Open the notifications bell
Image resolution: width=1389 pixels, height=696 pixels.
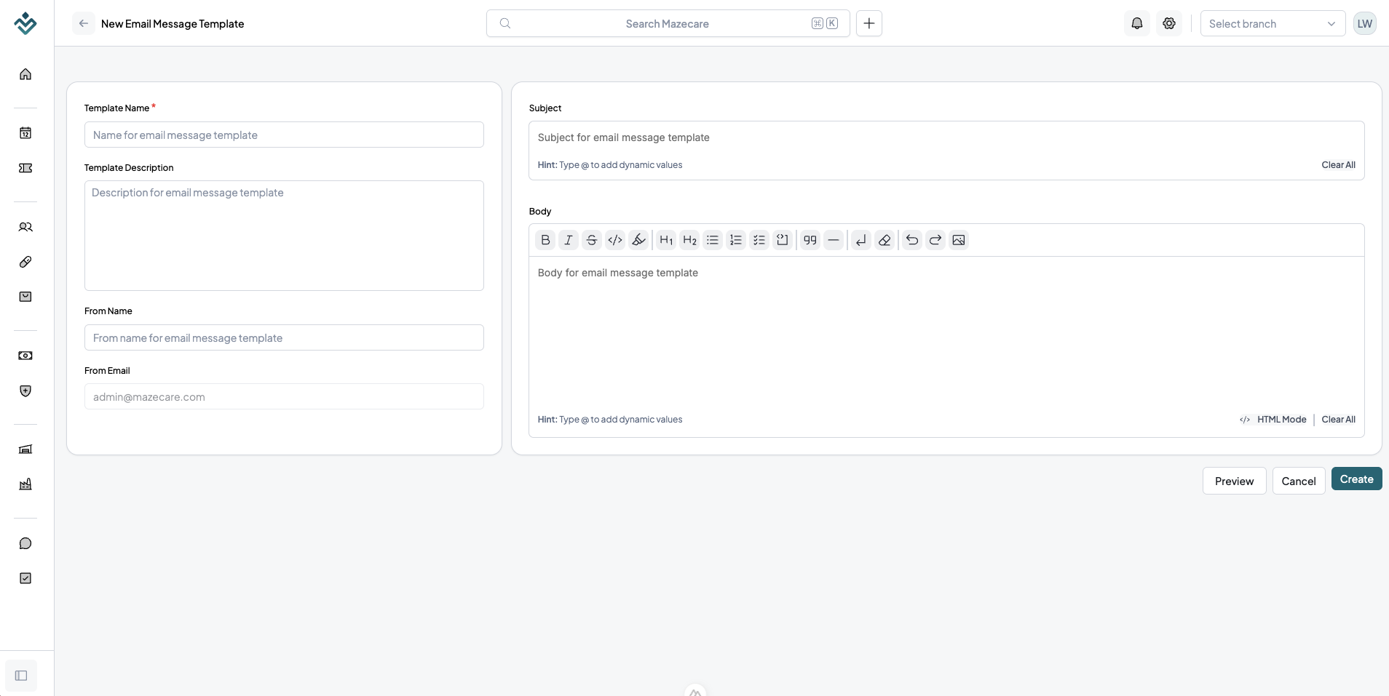coord(1137,23)
